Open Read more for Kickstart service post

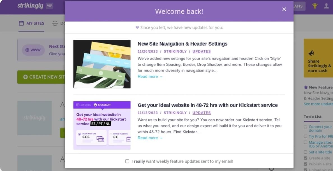click(150, 138)
